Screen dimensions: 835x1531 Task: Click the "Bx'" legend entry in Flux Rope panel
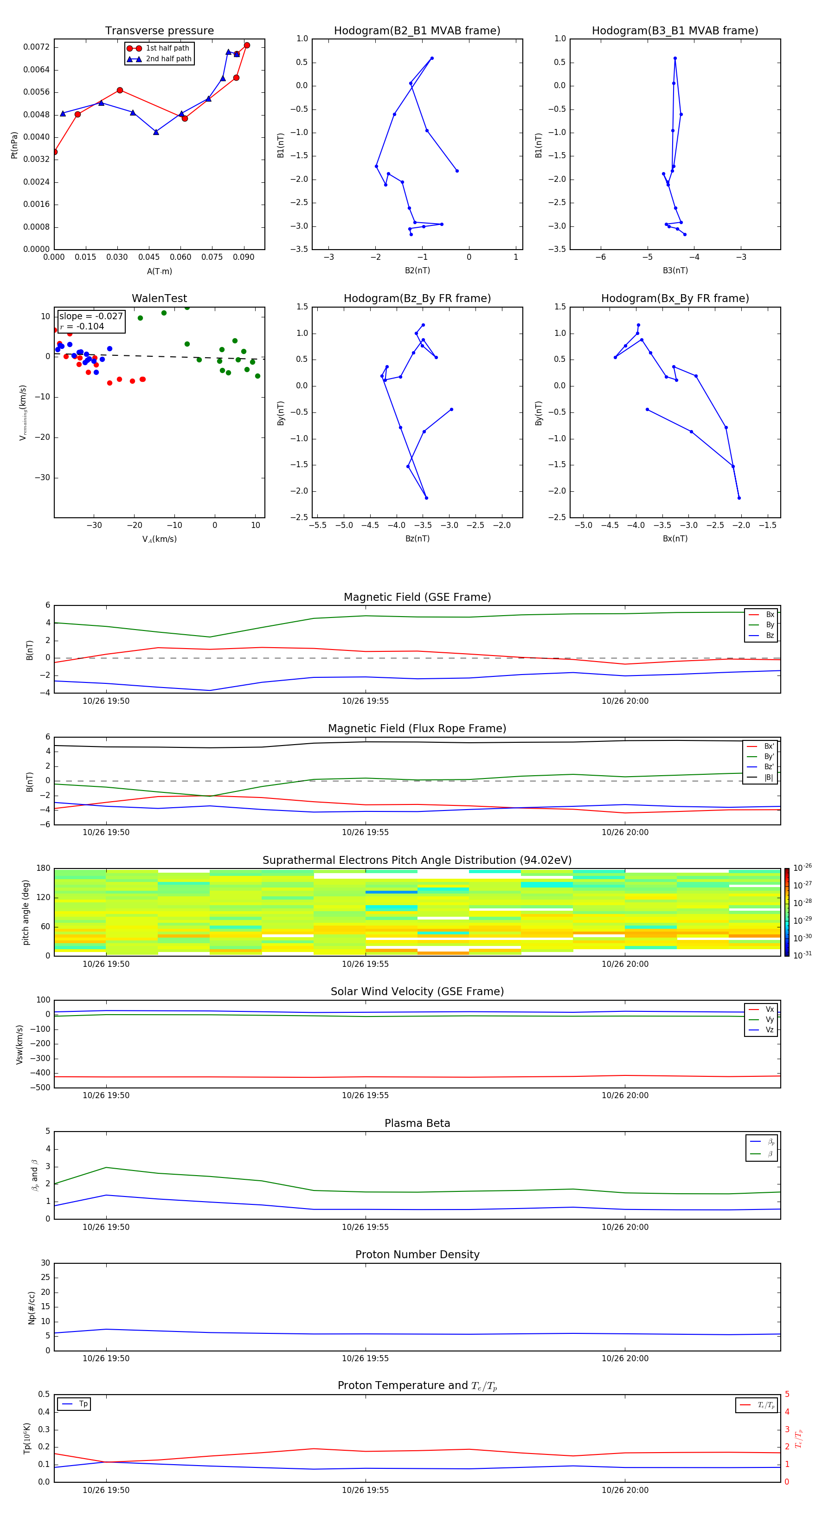[x=760, y=746]
